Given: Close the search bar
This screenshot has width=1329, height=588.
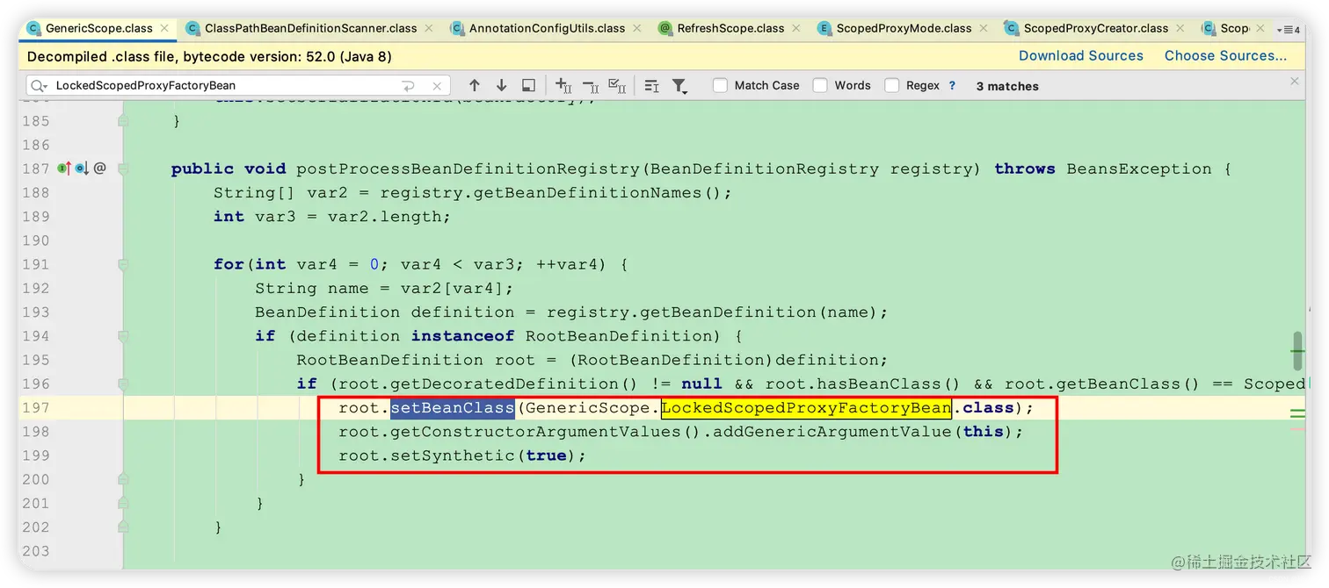Looking at the screenshot, I should point(1294,81).
